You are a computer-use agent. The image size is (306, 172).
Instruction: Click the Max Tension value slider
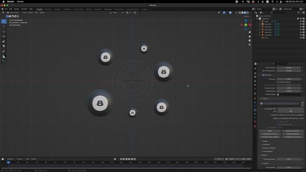coord(289,68)
